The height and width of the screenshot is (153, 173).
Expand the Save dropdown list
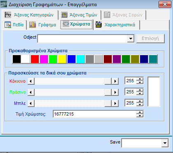click(x=165, y=143)
